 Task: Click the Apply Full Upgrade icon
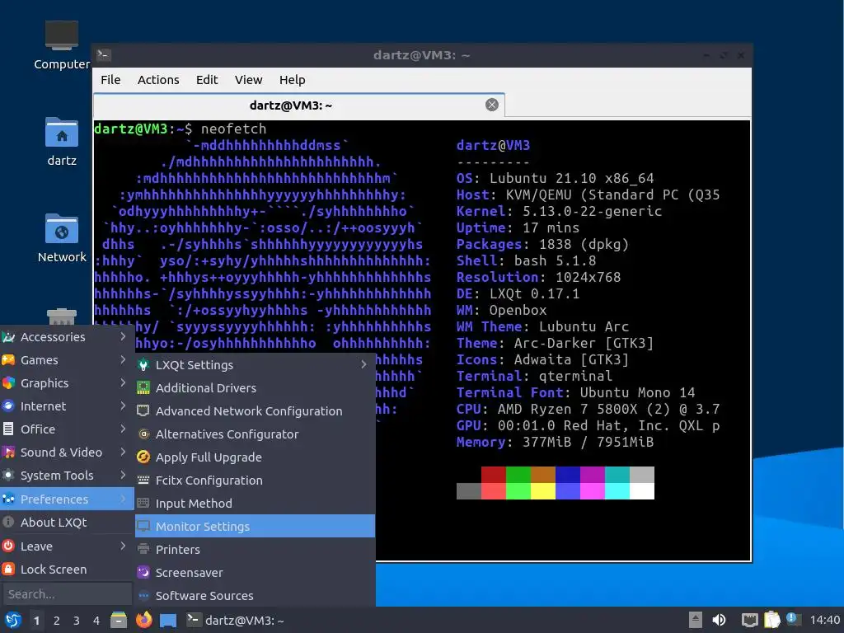143,457
